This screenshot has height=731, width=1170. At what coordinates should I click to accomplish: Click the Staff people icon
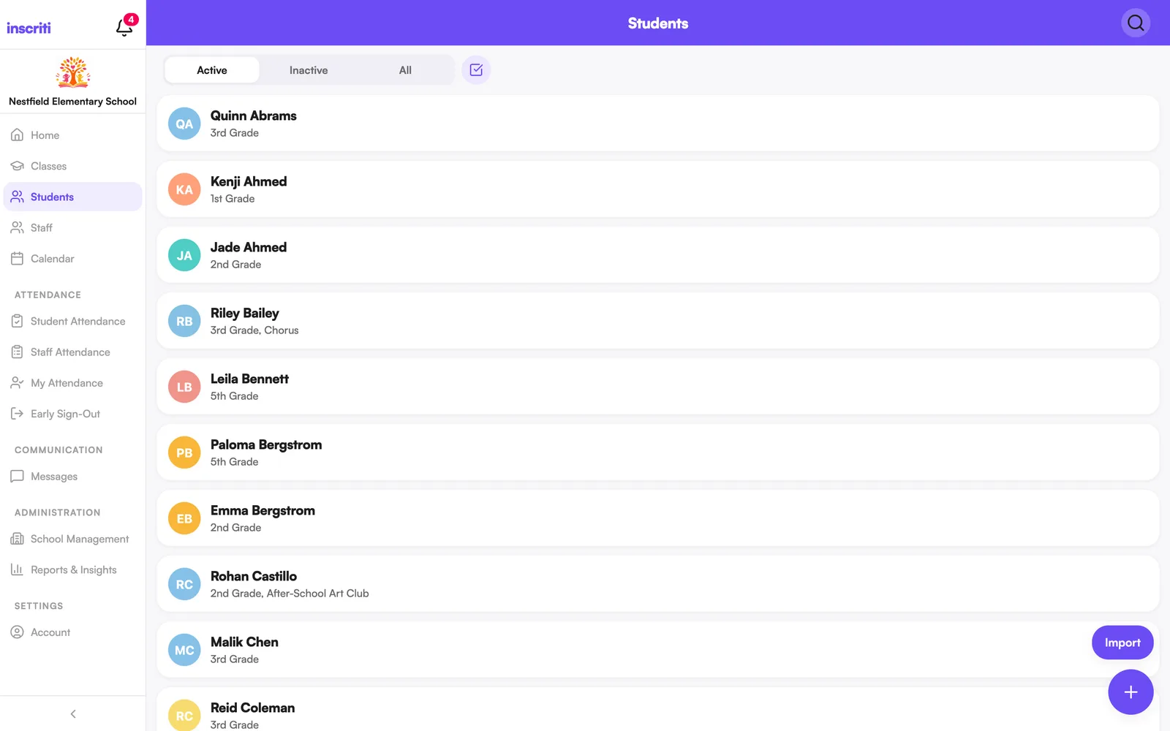(x=18, y=227)
